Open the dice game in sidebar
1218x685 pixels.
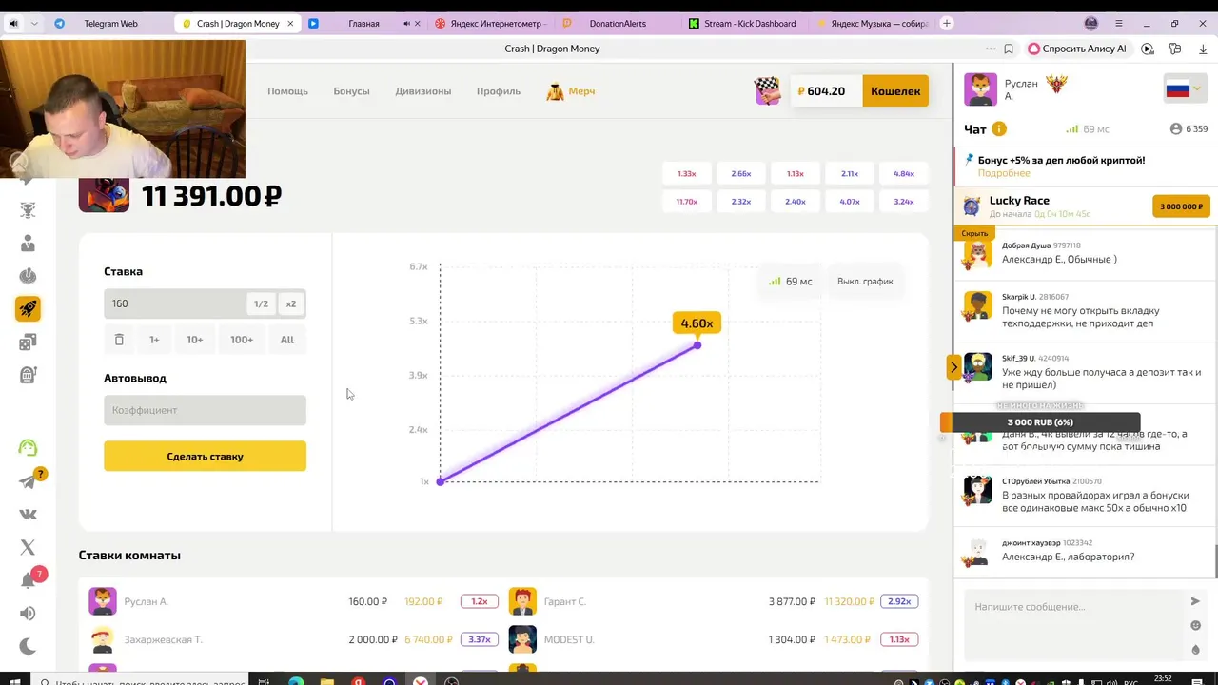[x=28, y=342]
